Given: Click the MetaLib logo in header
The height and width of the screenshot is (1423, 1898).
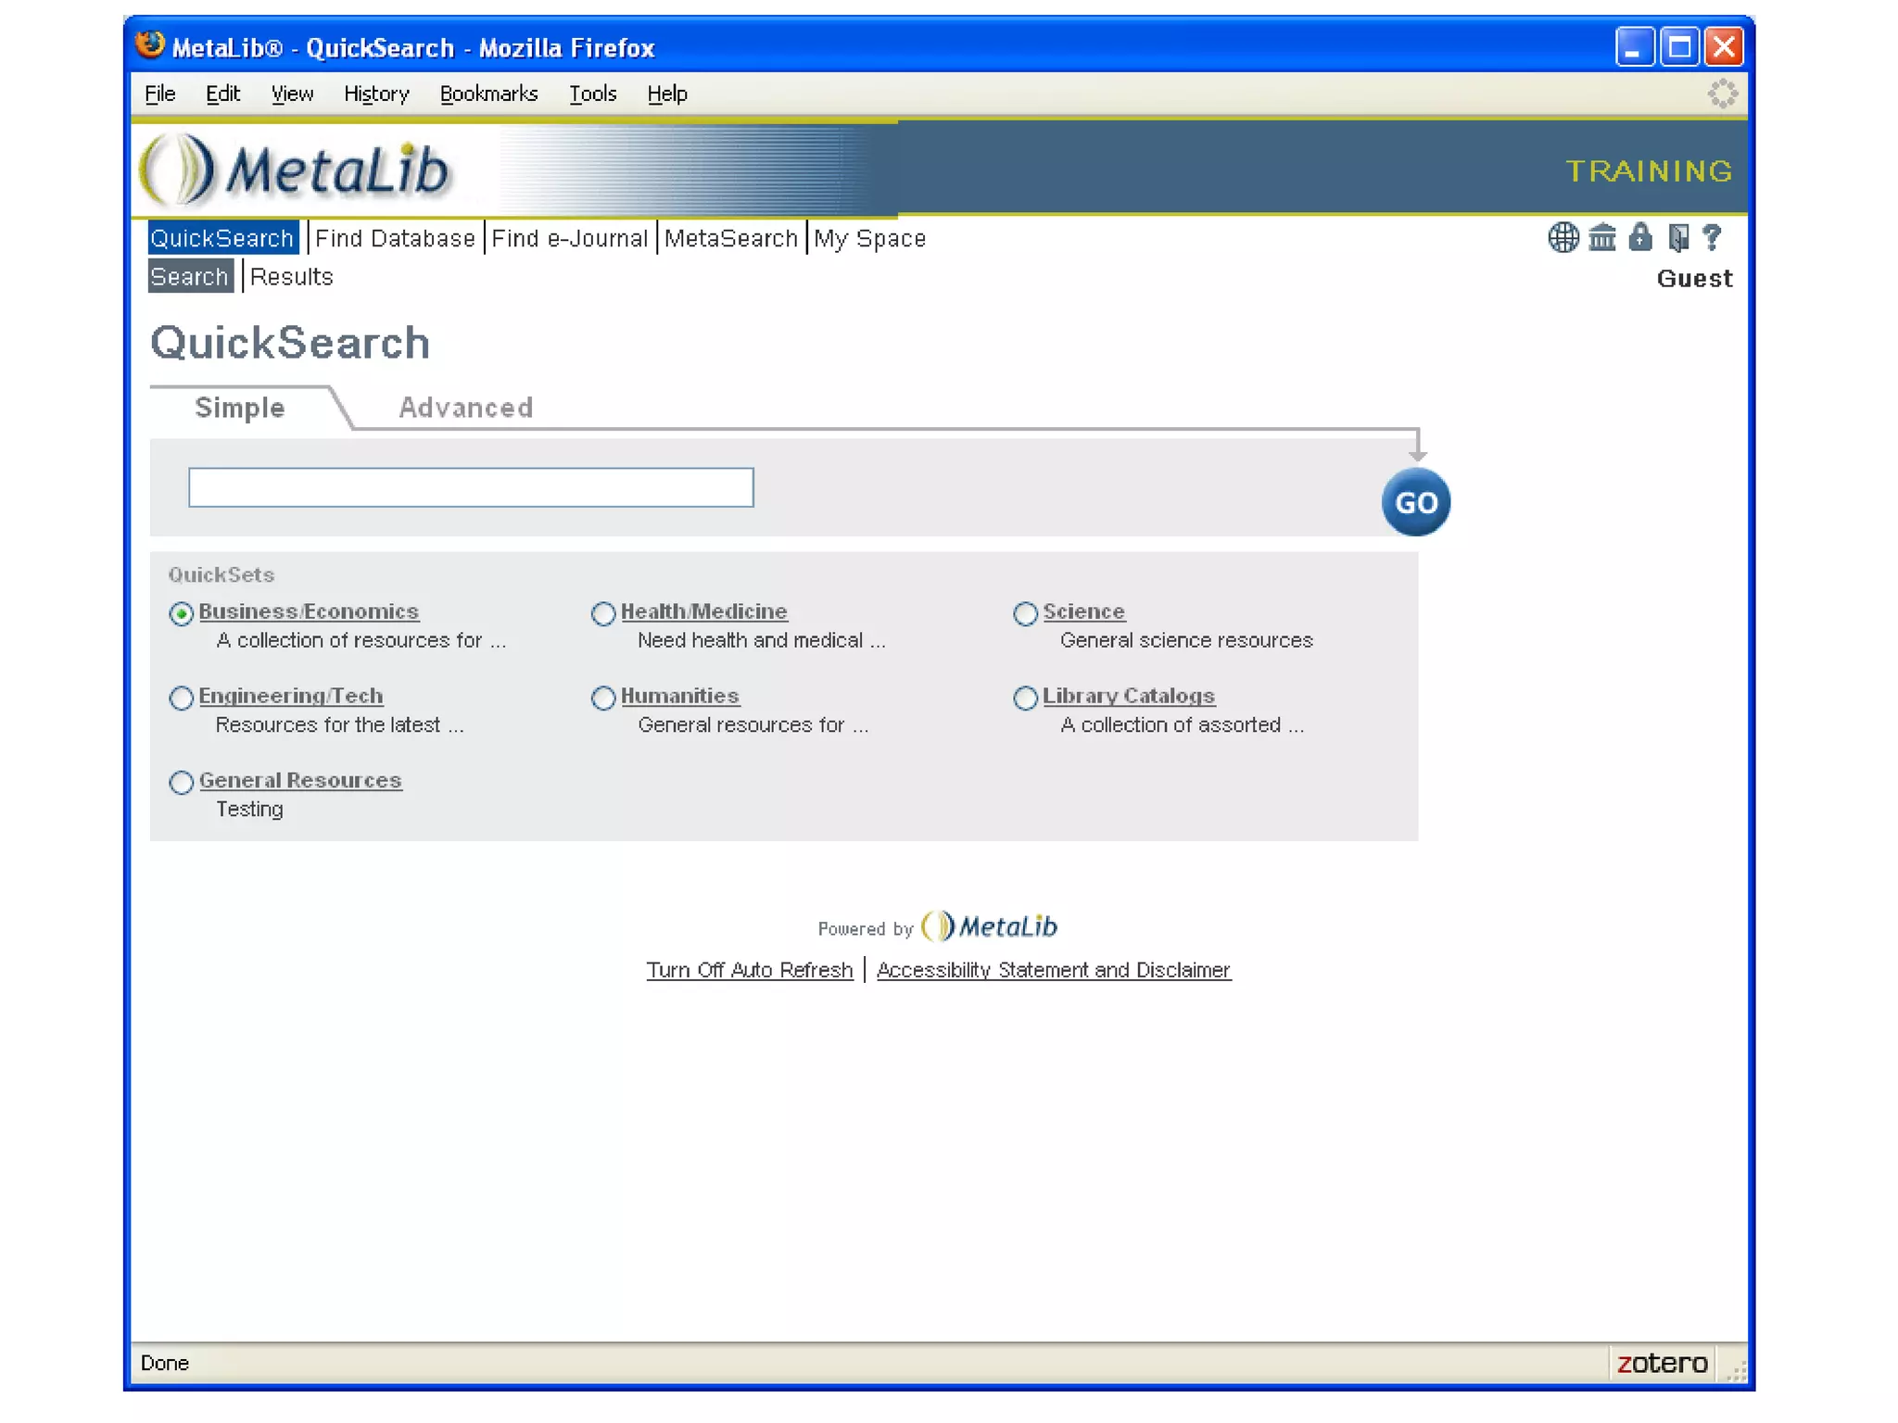Looking at the screenshot, I should click(297, 170).
